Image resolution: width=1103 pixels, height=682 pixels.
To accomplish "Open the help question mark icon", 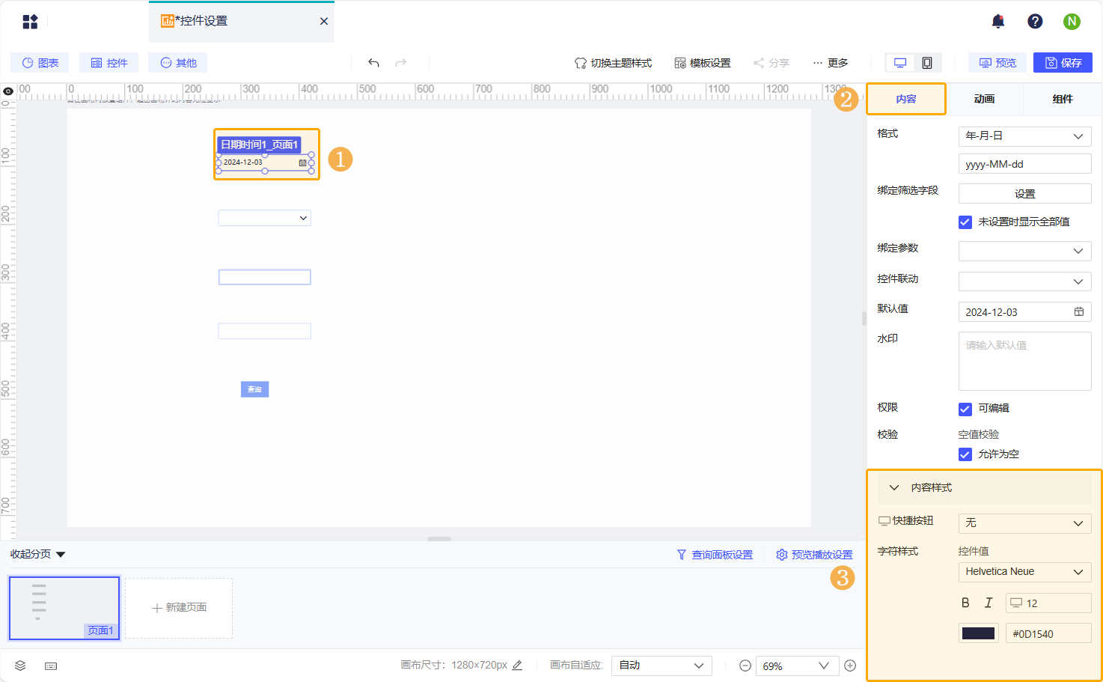I will coord(1035,22).
